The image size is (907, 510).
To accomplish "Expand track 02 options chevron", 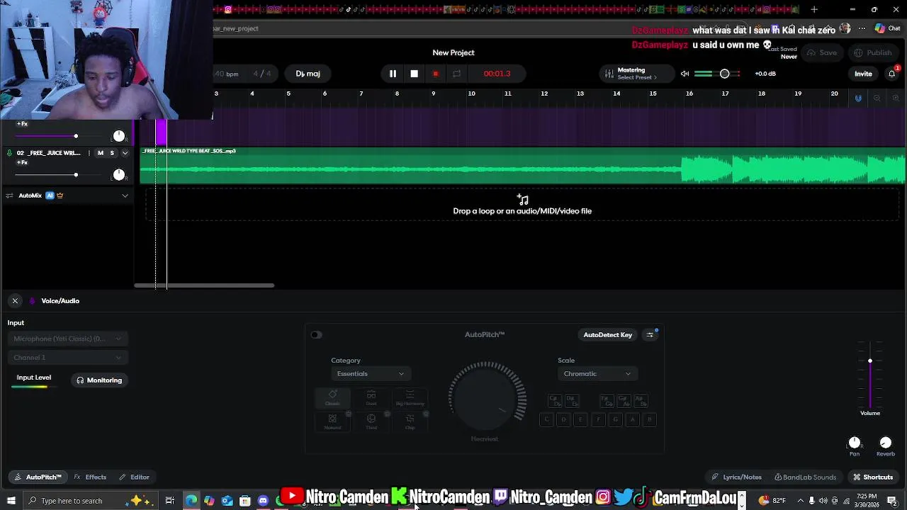I will tap(125, 153).
